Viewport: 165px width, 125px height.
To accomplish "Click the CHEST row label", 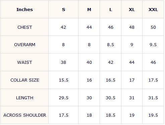I will pyautogui.click(x=24, y=27).
